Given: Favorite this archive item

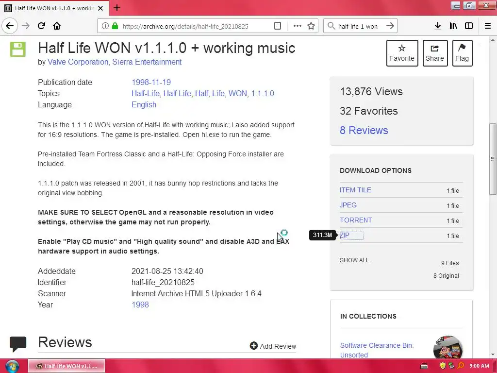Looking at the screenshot, I should pyautogui.click(x=402, y=53).
